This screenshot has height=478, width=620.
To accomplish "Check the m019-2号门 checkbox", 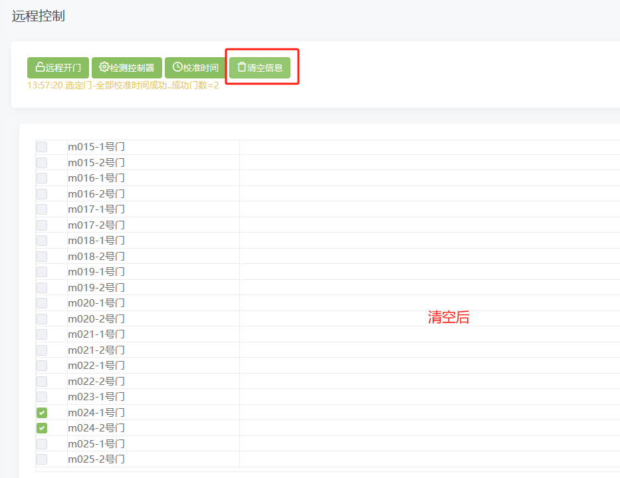I will [x=42, y=288].
